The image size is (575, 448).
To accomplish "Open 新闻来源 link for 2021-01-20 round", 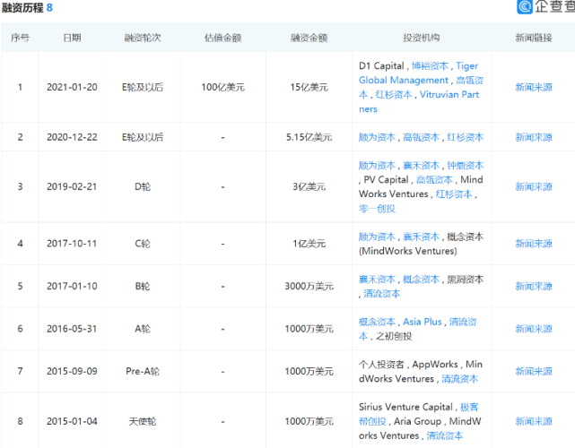I will (x=534, y=87).
